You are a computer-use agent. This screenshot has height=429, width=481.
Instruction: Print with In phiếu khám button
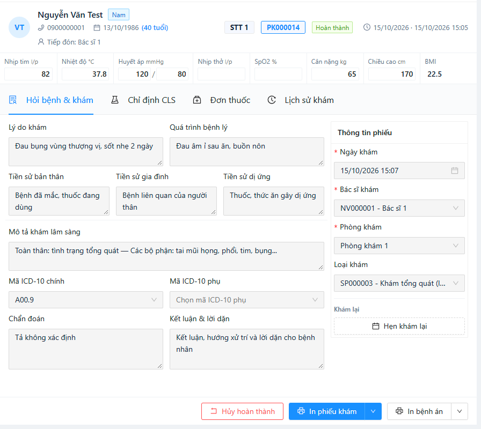327,411
